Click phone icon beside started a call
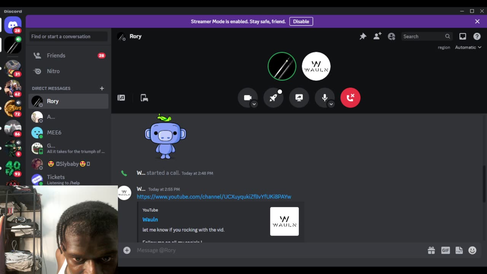 pyautogui.click(x=124, y=173)
